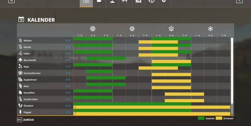Select the winter snowflake season icon

pyautogui.click(x=210, y=29)
